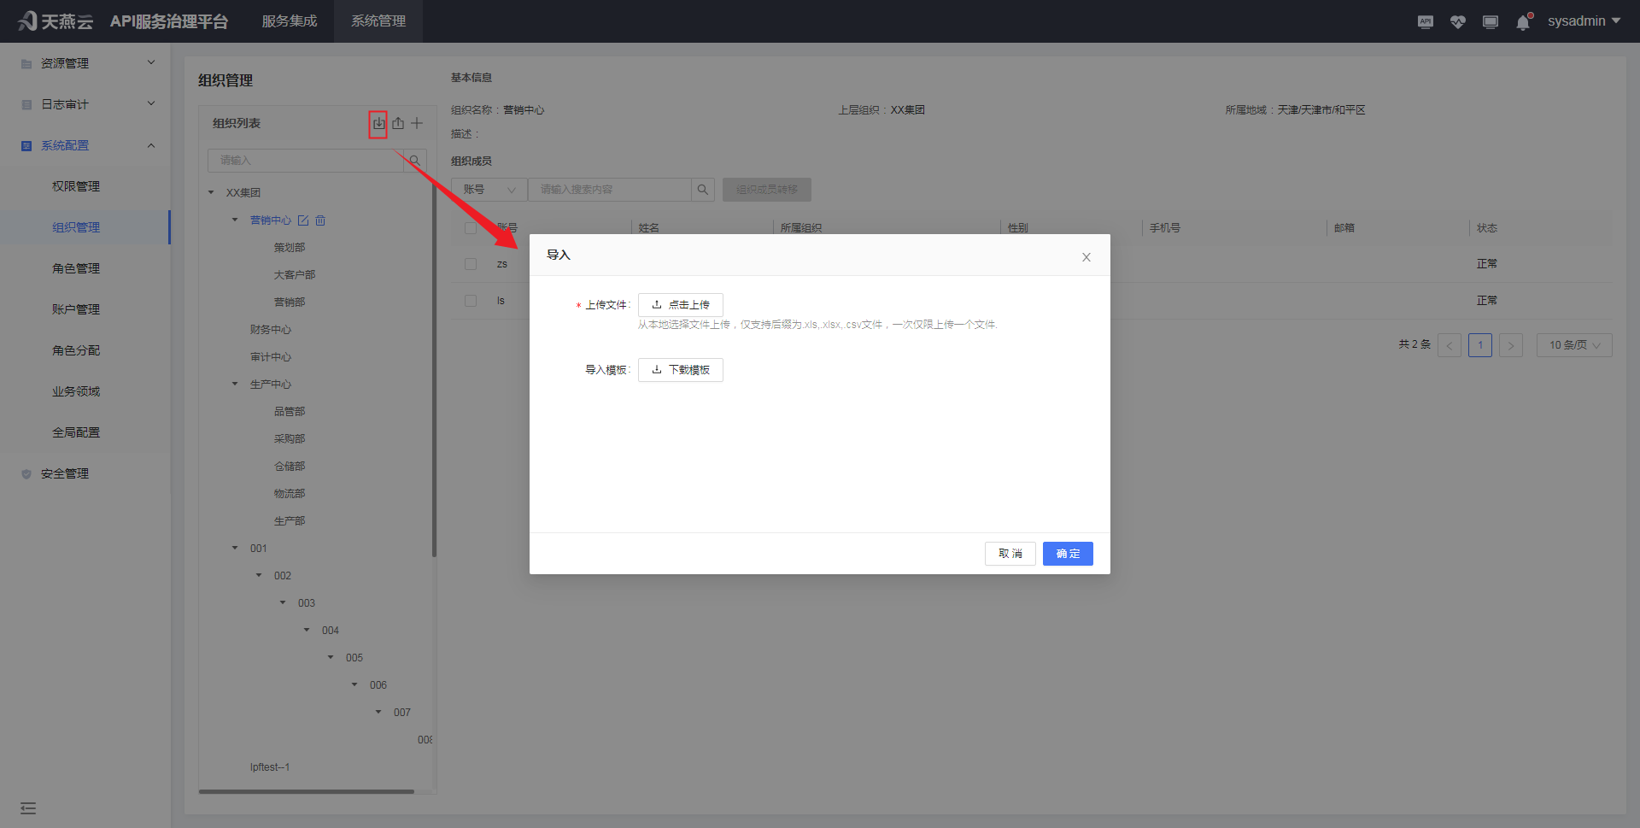This screenshot has height=828, width=1640.
Task: Tick the checkbox for the ls row
Action: (x=471, y=301)
